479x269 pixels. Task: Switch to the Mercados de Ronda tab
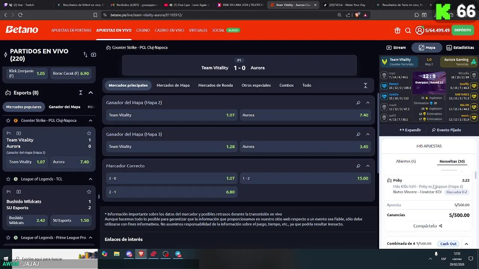click(x=216, y=85)
